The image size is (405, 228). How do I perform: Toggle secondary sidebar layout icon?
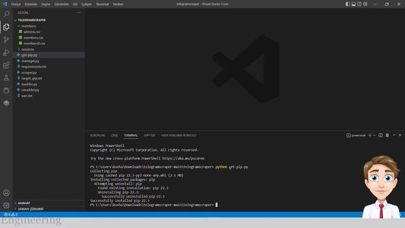coord(359,4)
